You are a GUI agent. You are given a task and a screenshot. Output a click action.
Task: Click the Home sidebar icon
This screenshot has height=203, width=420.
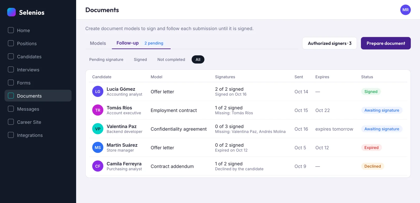coord(11,30)
